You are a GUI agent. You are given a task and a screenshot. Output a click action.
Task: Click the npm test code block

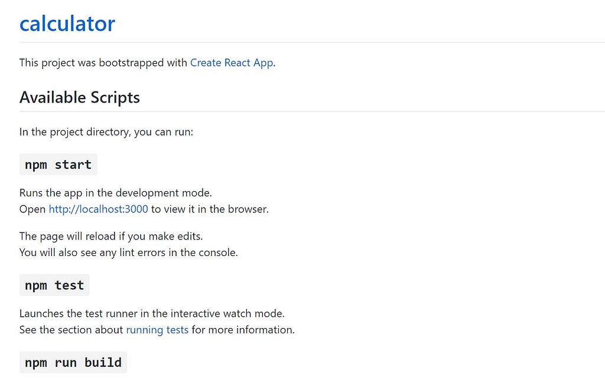[x=54, y=285]
